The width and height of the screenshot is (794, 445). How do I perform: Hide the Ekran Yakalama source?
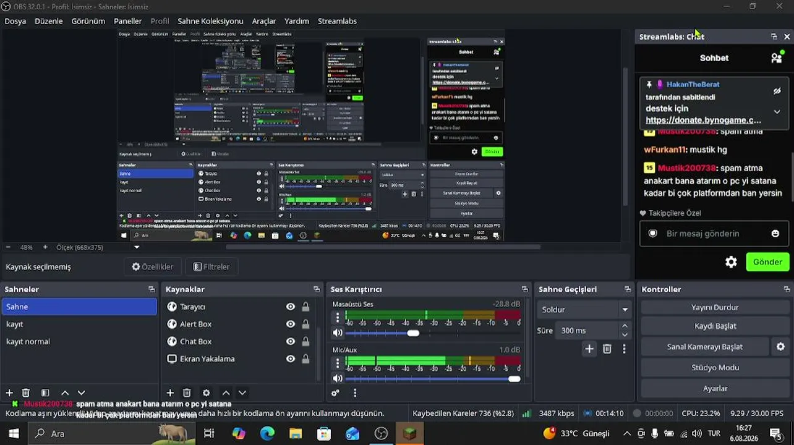tap(291, 358)
